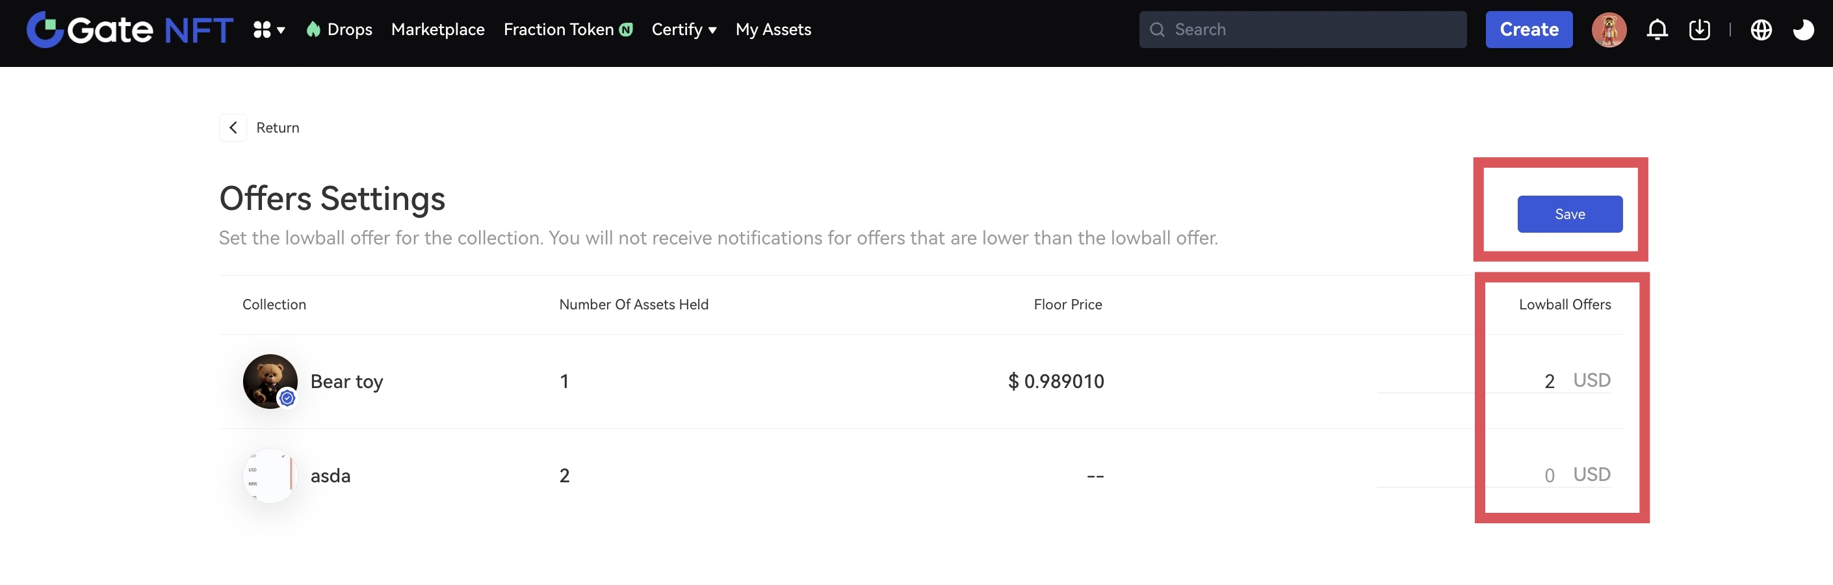View notifications via bell icon
This screenshot has width=1833, height=585.
[x=1657, y=30]
